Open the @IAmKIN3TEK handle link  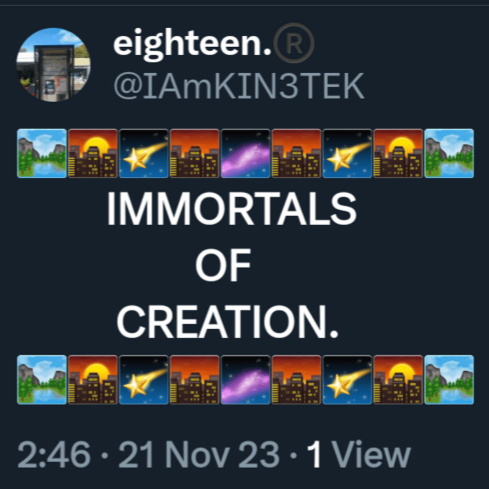click(239, 86)
